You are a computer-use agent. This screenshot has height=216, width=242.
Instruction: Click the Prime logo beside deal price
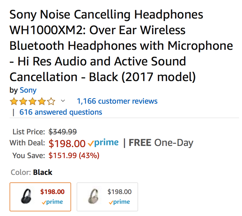click(103, 143)
